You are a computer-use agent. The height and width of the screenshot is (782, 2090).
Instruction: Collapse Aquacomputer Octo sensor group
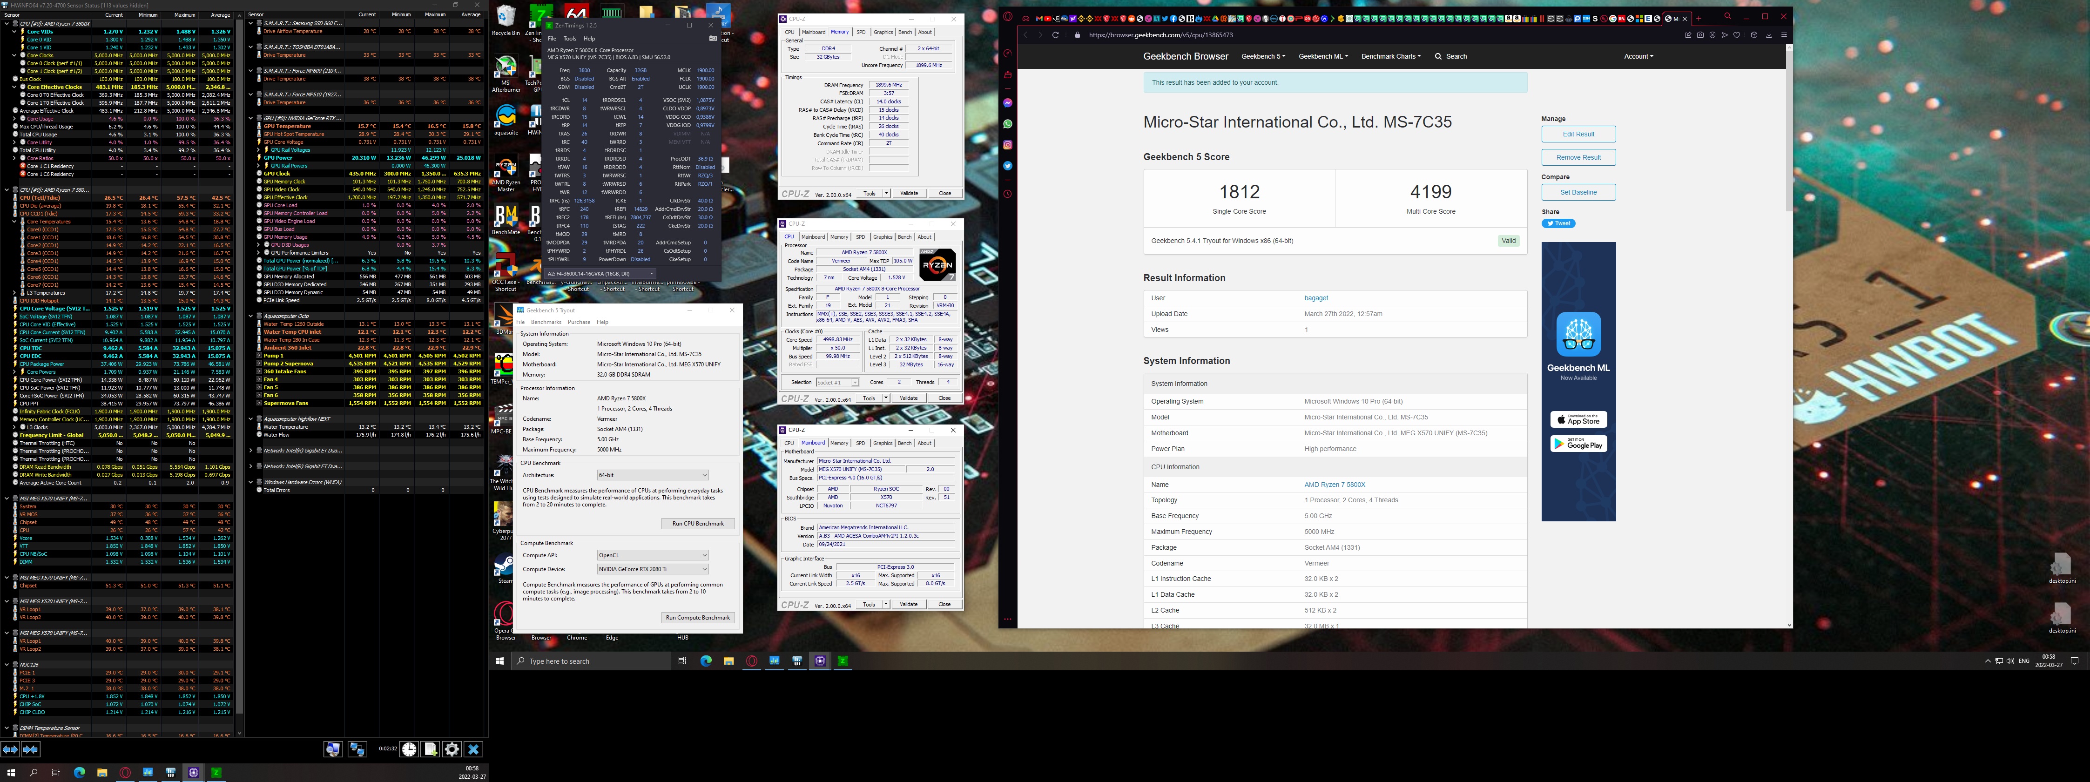pyautogui.click(x=251, y=316)
